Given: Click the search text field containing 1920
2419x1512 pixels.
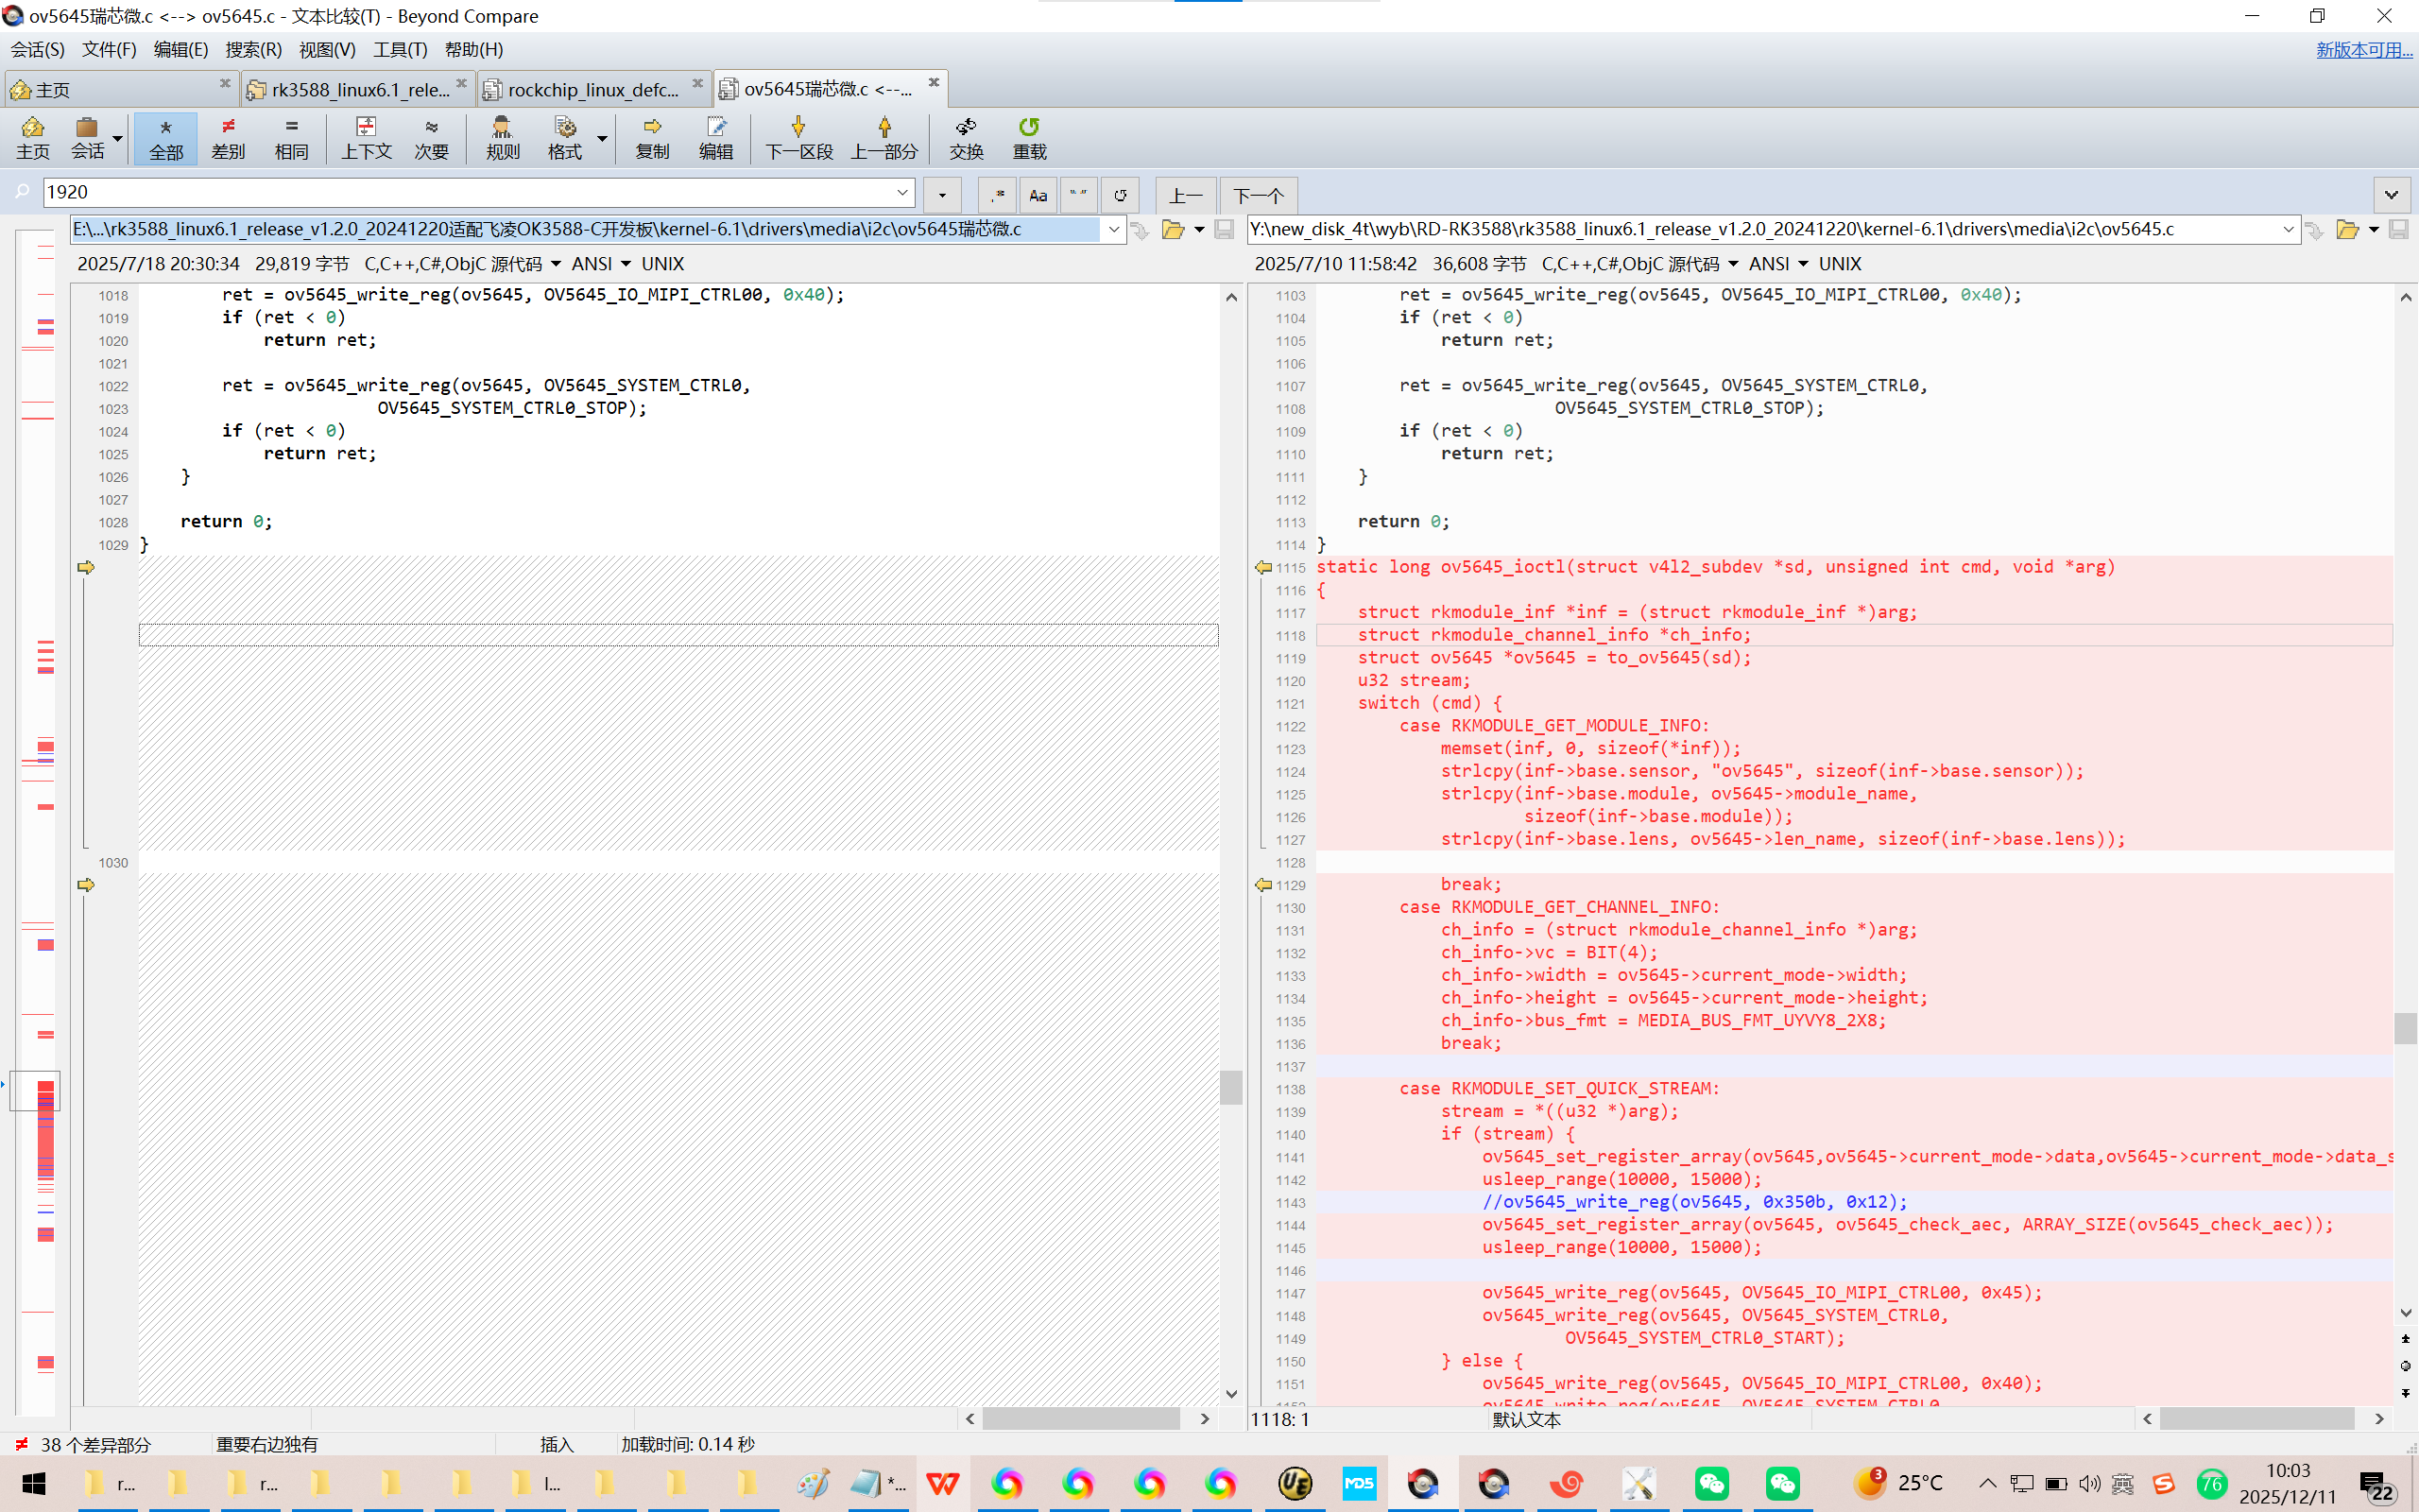Looking at the screenshot, I should coord(470,192).
